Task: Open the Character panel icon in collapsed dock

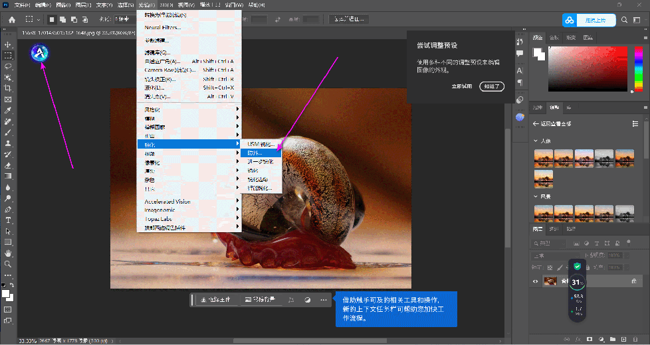Action: tap(520, 71)
